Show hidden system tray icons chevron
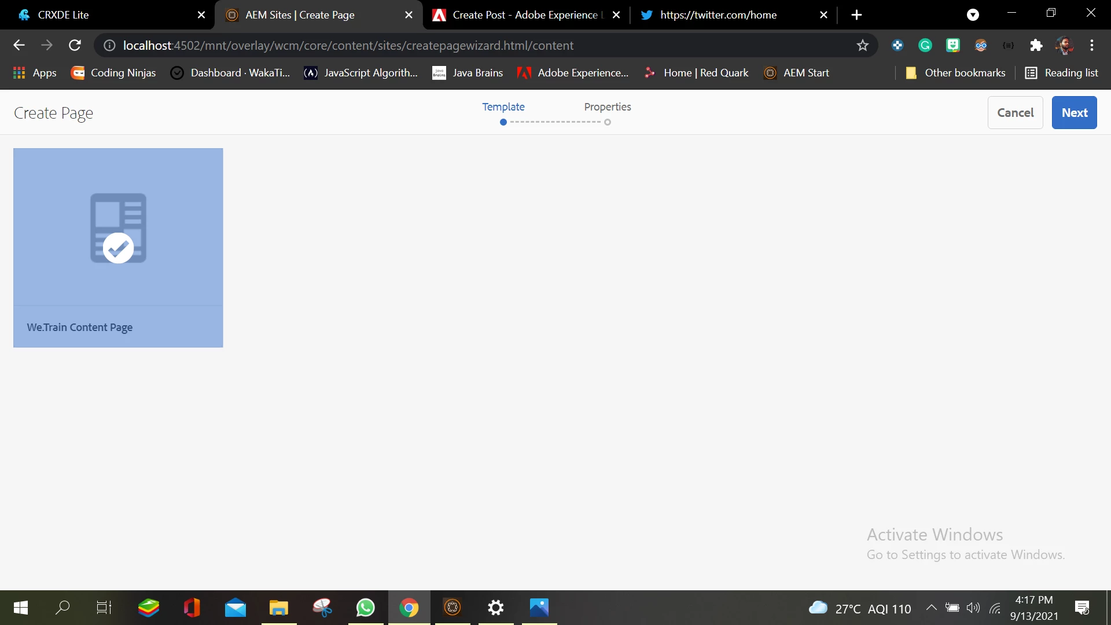Screen dimensions: 1111x625 931,608
